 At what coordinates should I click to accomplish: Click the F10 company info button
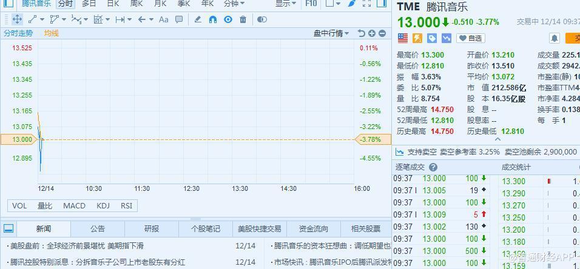click(311, 4)
